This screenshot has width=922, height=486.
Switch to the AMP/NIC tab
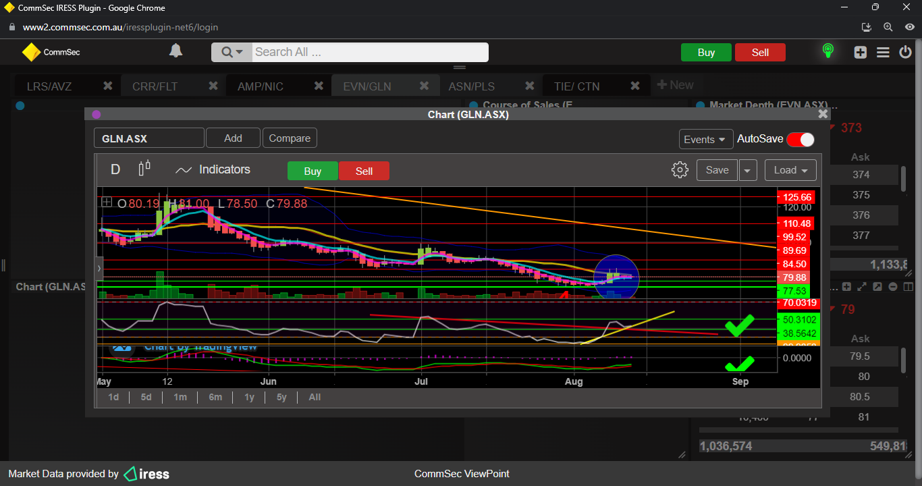[261, 86]
